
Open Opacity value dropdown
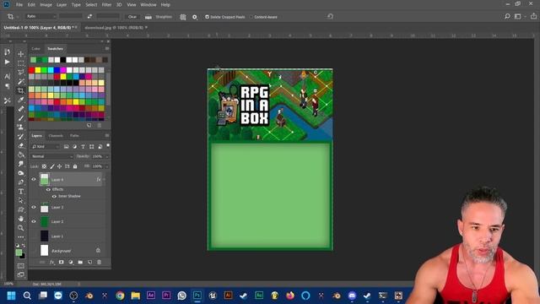tap(107, 156)
